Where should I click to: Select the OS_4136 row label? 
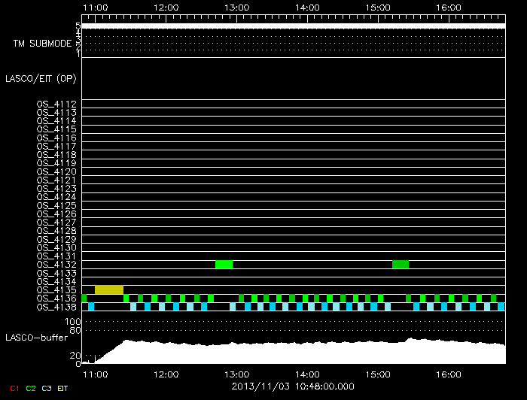pyautogui.click(x=56, y=298)
